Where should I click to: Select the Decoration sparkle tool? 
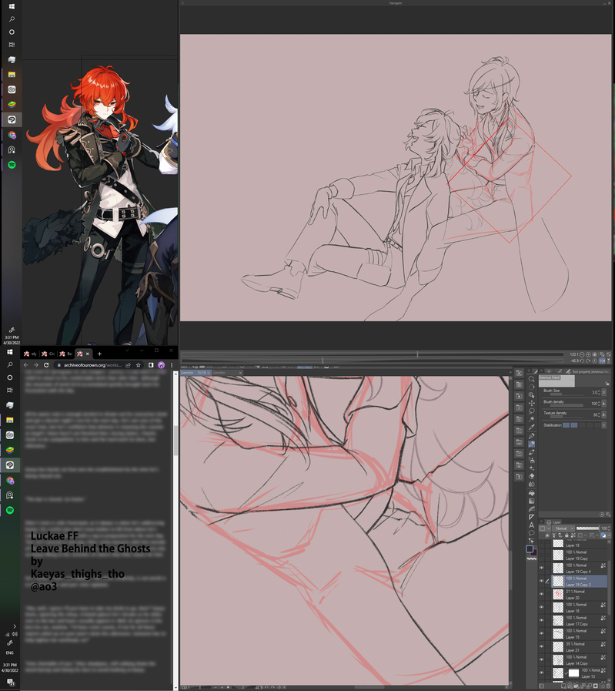tap(531, 468)
